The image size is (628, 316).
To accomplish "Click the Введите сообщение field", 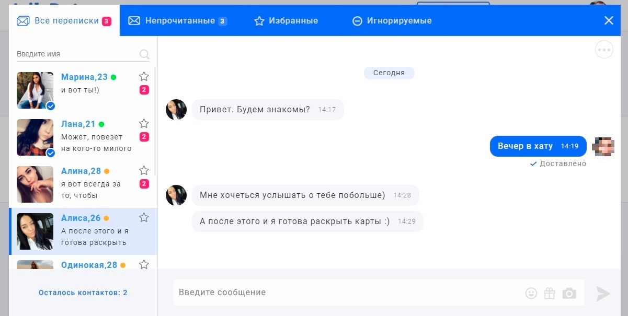I will (348, 292).
